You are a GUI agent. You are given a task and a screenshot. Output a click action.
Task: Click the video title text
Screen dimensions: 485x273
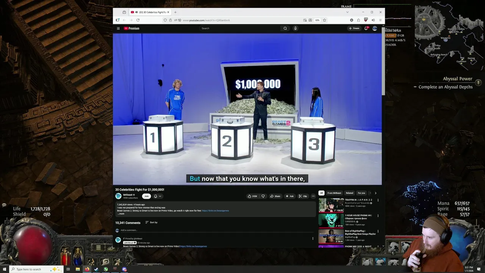click(x=140, y=190)
